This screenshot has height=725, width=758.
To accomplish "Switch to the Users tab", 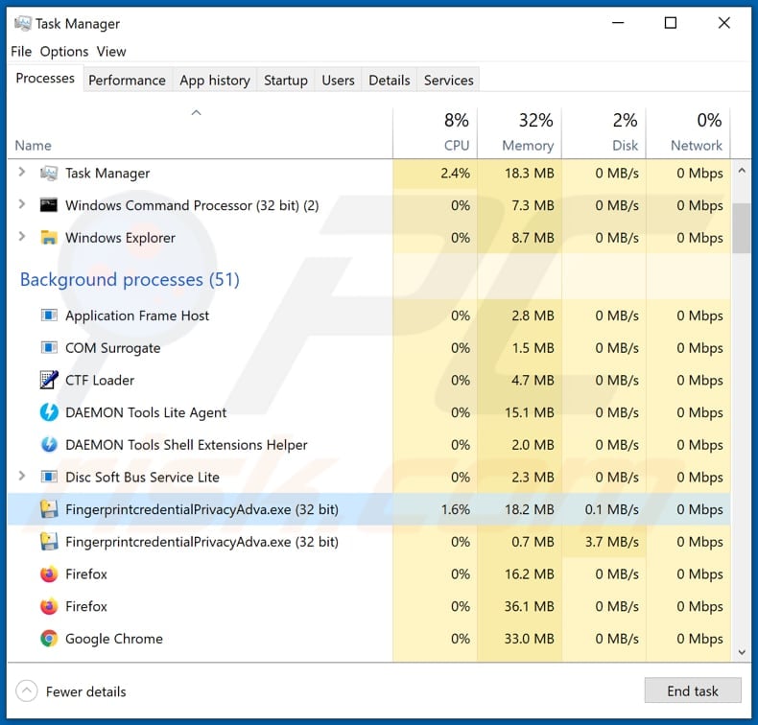I will click(338, 80).
